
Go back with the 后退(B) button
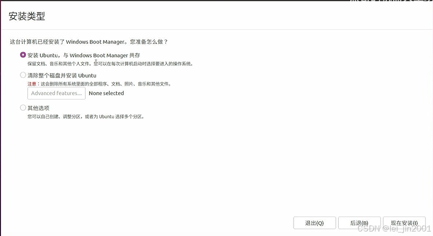[x=359, y=223]
